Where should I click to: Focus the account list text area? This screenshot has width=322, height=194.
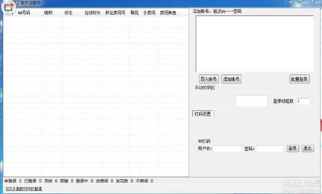(x=253, y=43)
